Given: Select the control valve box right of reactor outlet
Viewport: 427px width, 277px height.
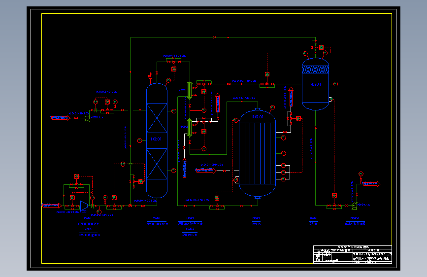Looking at the screenshot, I should coord(298,119).
